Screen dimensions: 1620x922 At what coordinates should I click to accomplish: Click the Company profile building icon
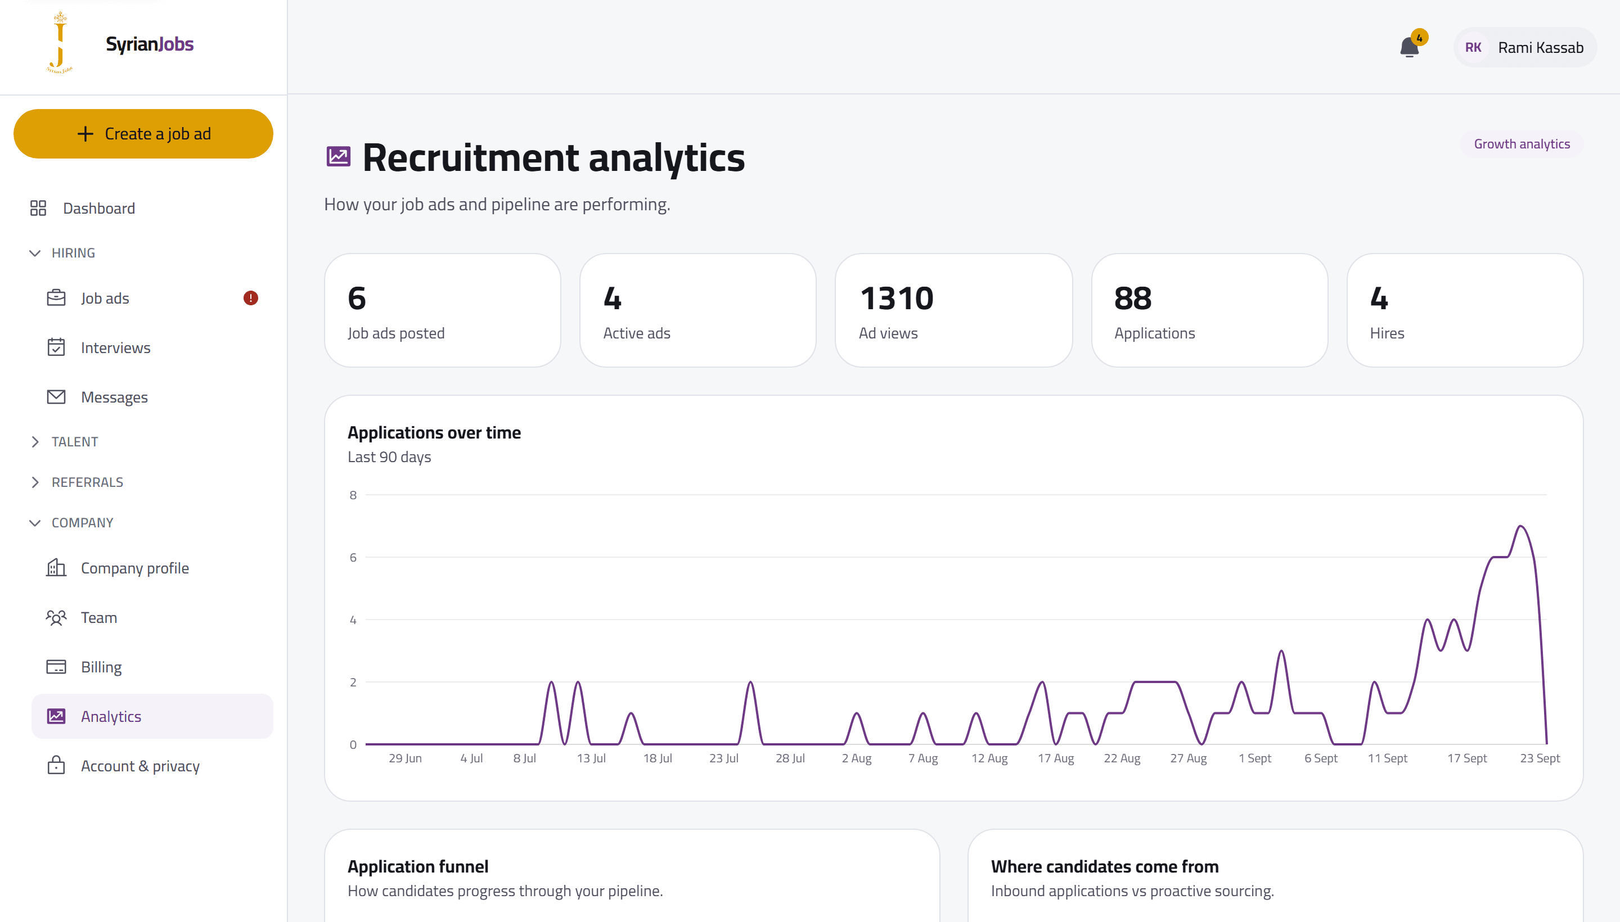56,567
